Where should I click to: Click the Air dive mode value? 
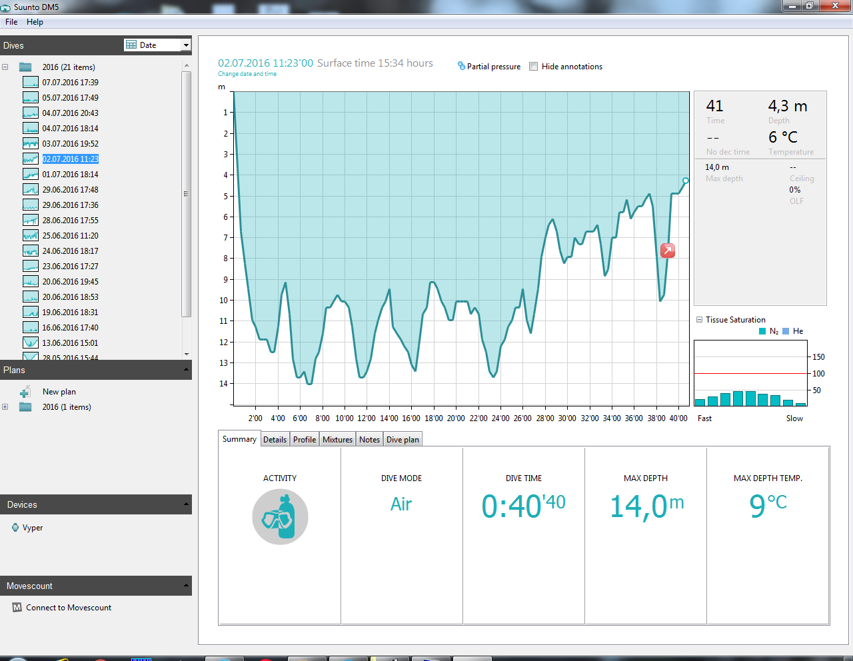point(401,504)
